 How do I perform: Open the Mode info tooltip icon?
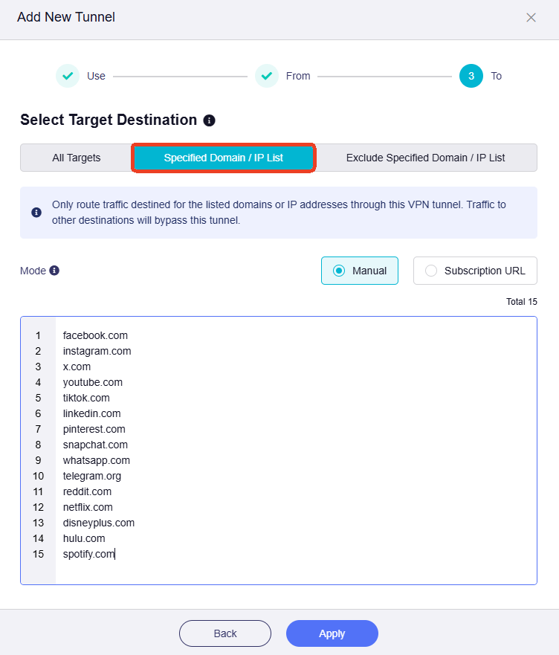coord(53,271)
